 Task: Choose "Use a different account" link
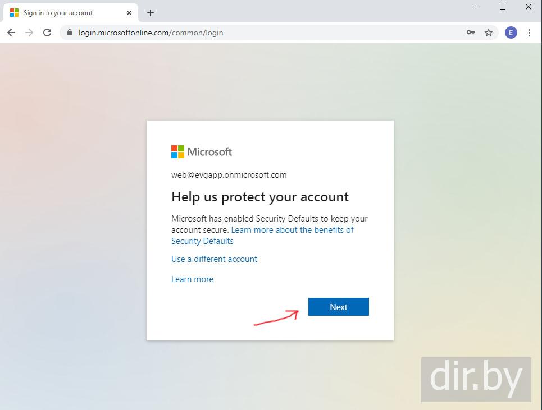pos(215,259)
